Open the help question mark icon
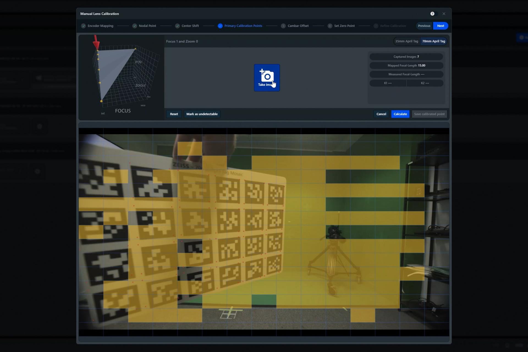 pyautogui.click(x=432, y=14)
